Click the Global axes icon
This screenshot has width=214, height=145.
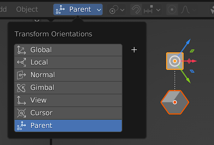(21, 50)
